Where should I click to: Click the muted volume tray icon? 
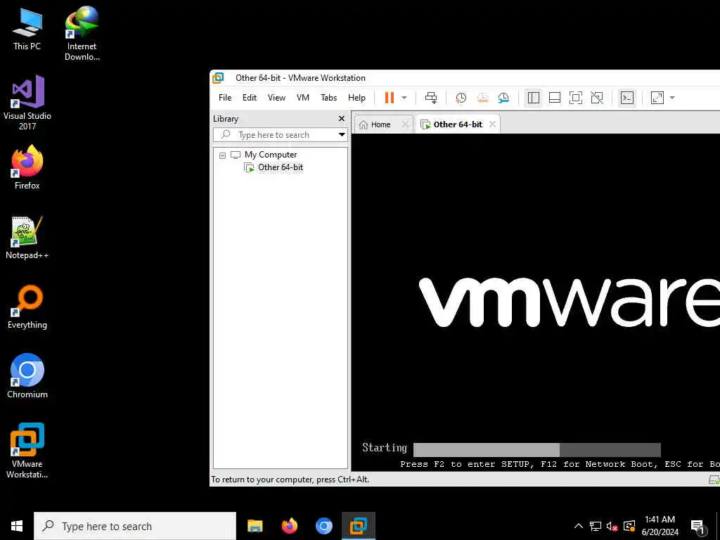[612, 526]
